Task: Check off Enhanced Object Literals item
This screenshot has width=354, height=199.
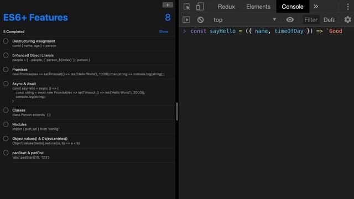Action: pyautogui.click(x=6, y=55)
